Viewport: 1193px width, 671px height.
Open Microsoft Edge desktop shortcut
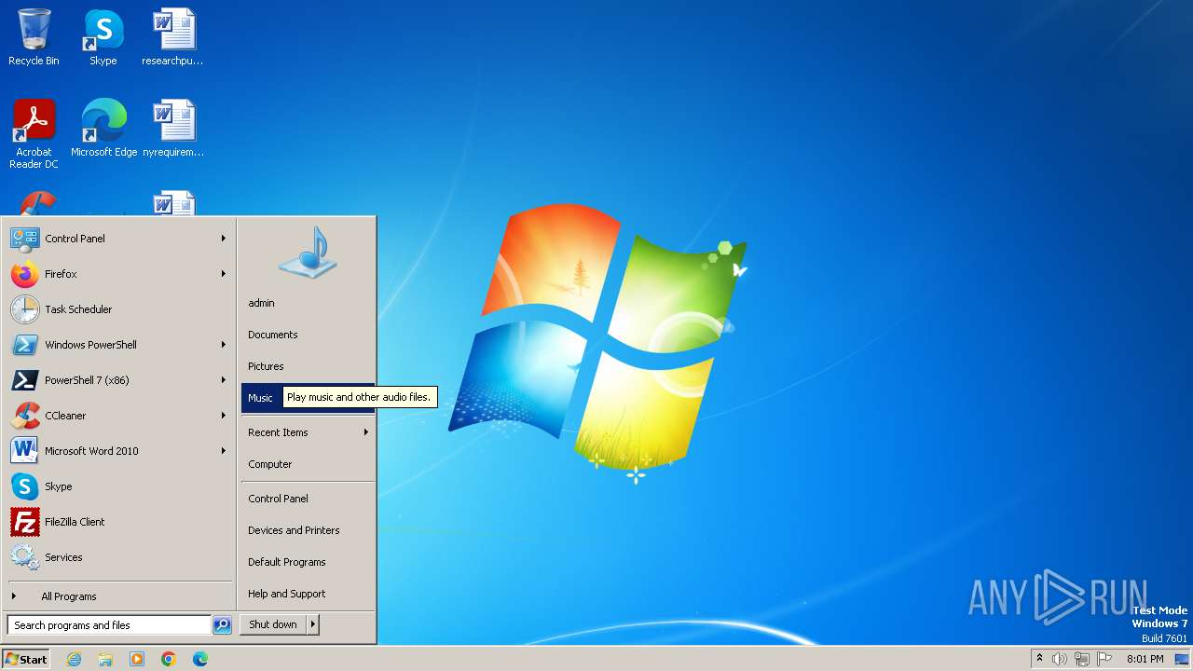click(x=103, y=128)
